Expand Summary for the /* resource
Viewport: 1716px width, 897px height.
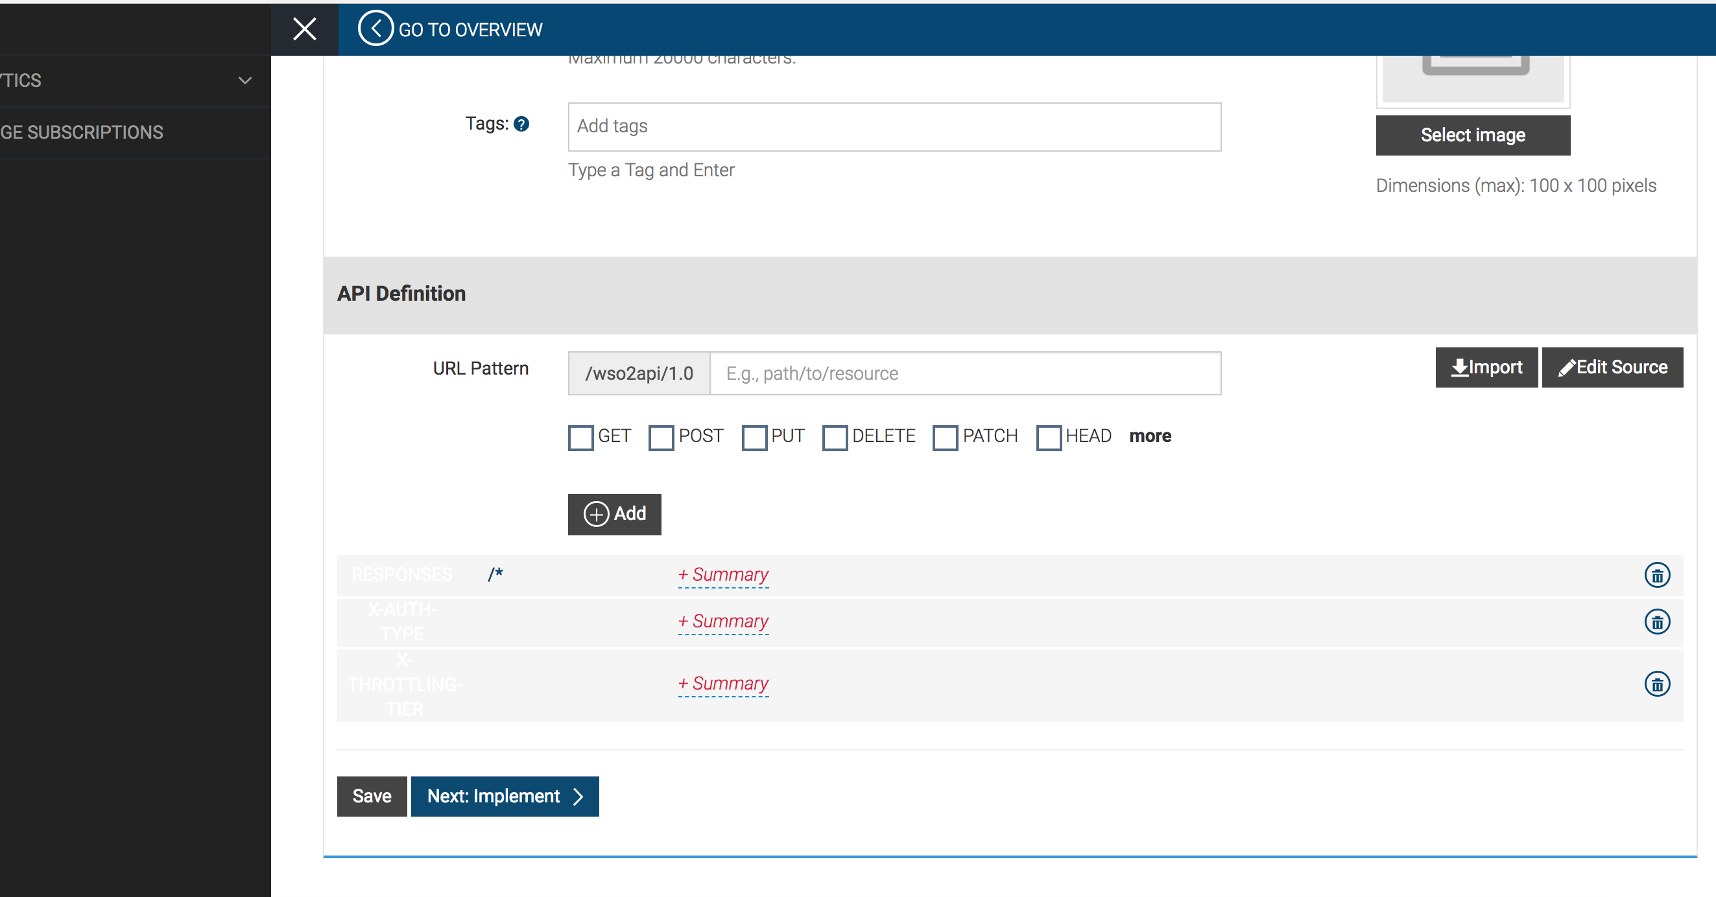[722, 574]
